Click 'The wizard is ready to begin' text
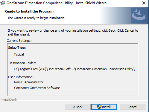Screen dimensions: 149x112 point(37,18)
